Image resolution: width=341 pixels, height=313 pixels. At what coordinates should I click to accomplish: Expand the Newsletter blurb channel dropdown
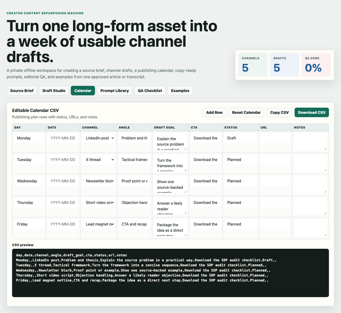99,181
